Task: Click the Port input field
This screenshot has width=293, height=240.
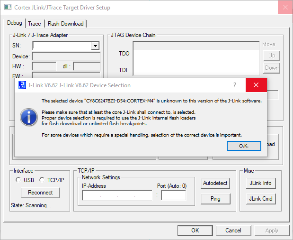Action: click(174, 195)
